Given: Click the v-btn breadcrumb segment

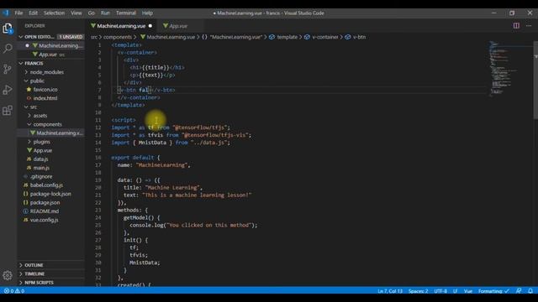Looking at the screenshot, I should point(356,37).
